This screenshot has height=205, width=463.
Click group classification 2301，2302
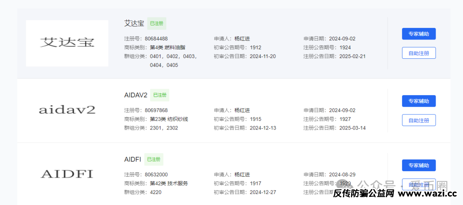click(164, 128)
